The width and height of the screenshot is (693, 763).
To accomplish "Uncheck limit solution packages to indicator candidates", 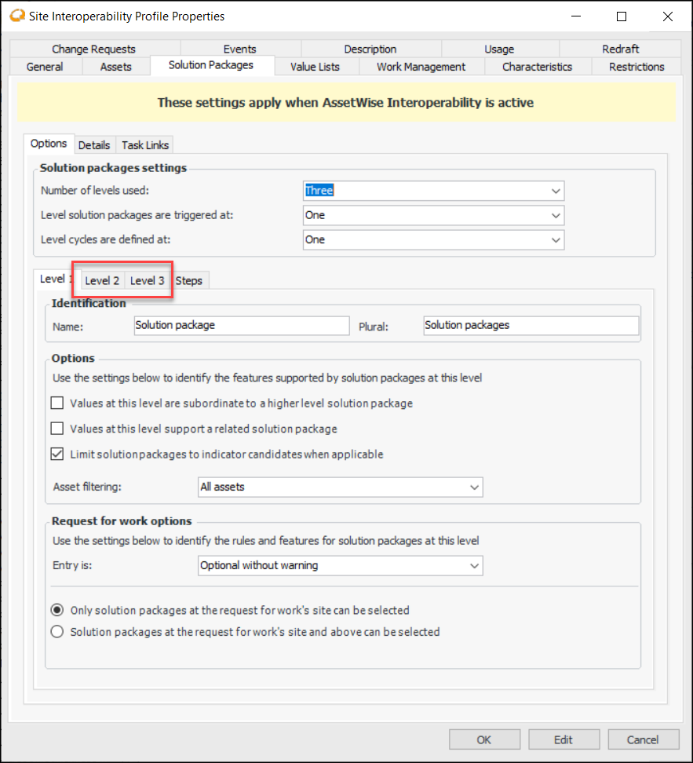I will pyautogui.click(x=57, y=454).
